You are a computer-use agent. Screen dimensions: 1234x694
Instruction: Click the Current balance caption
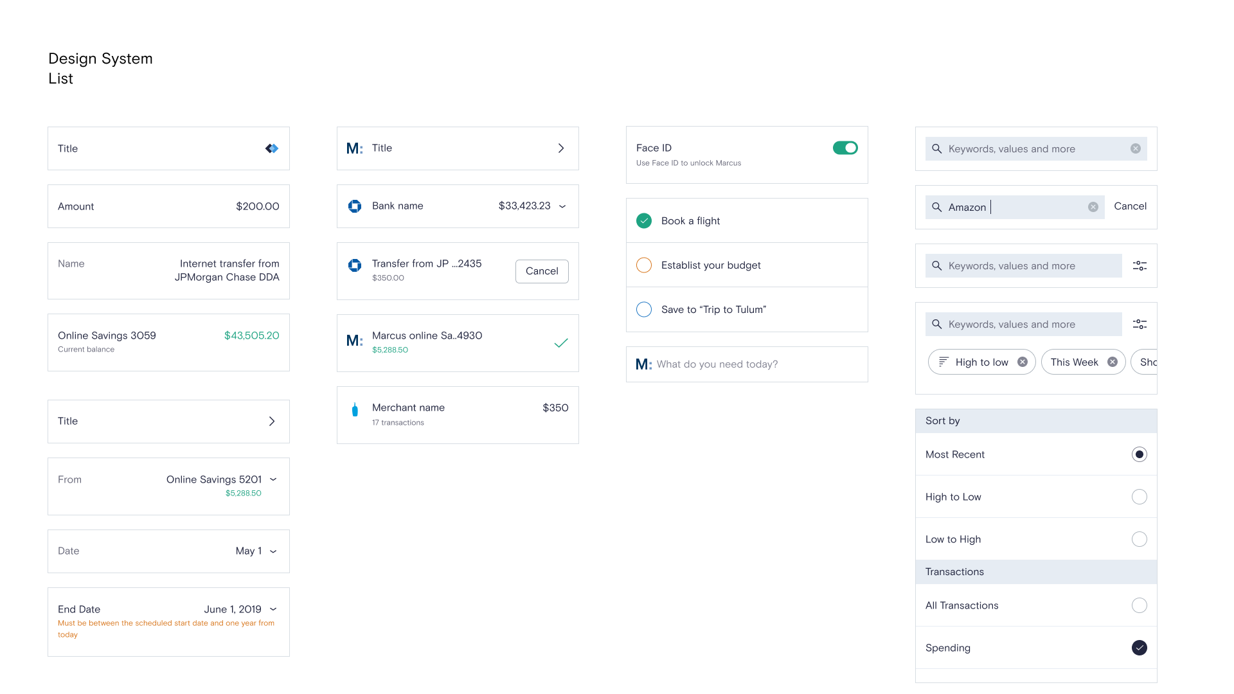click(x=86, y=350)
